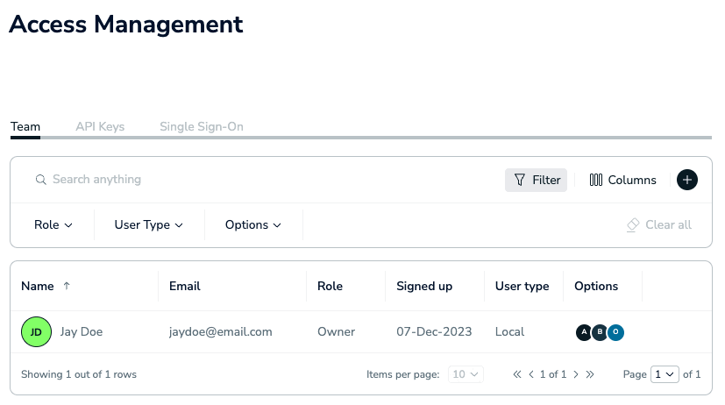The height and width of the screenshot is (405, 725).
Task: Open the Page number selector
Action: click(665, 374)
